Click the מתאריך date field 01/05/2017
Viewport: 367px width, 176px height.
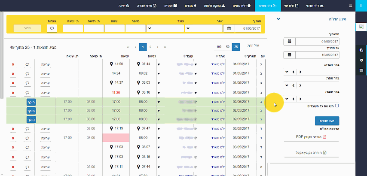click(x=317, y=41)
